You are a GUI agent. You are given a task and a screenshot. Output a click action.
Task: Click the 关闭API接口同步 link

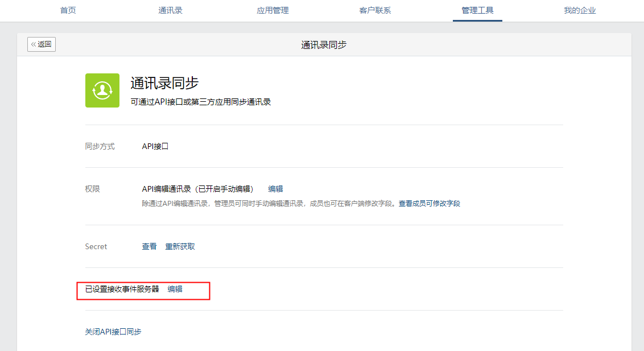(113, 332)
